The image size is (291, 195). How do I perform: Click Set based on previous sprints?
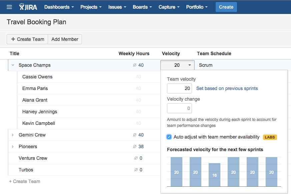[227, 88]
